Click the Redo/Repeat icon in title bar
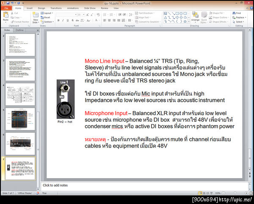The image size is (254, 204). coord(19,3)
